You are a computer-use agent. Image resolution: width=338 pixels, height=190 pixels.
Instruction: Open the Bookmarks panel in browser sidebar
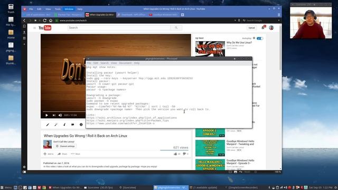coord(24,26)
